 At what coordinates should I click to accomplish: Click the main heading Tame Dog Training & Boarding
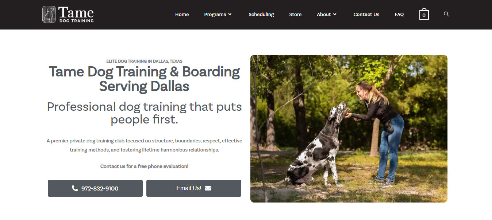144,79
